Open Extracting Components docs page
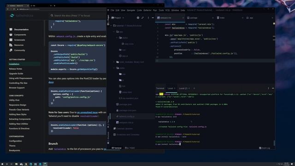 [x=20, y=119]
